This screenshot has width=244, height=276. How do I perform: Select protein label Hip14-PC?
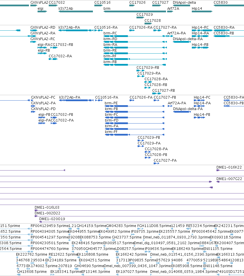coord(202,97)
